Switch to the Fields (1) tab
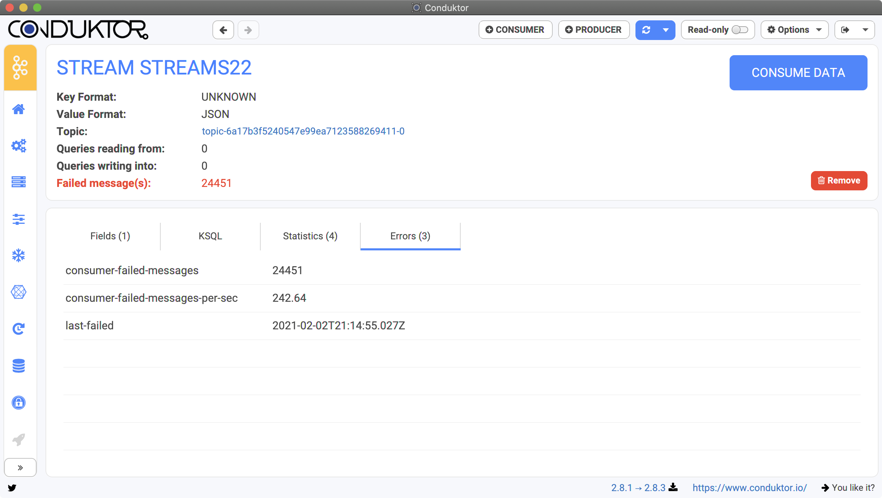Viewport: 882px width, 498px height. pyautogui.click(x=110, y=236)
